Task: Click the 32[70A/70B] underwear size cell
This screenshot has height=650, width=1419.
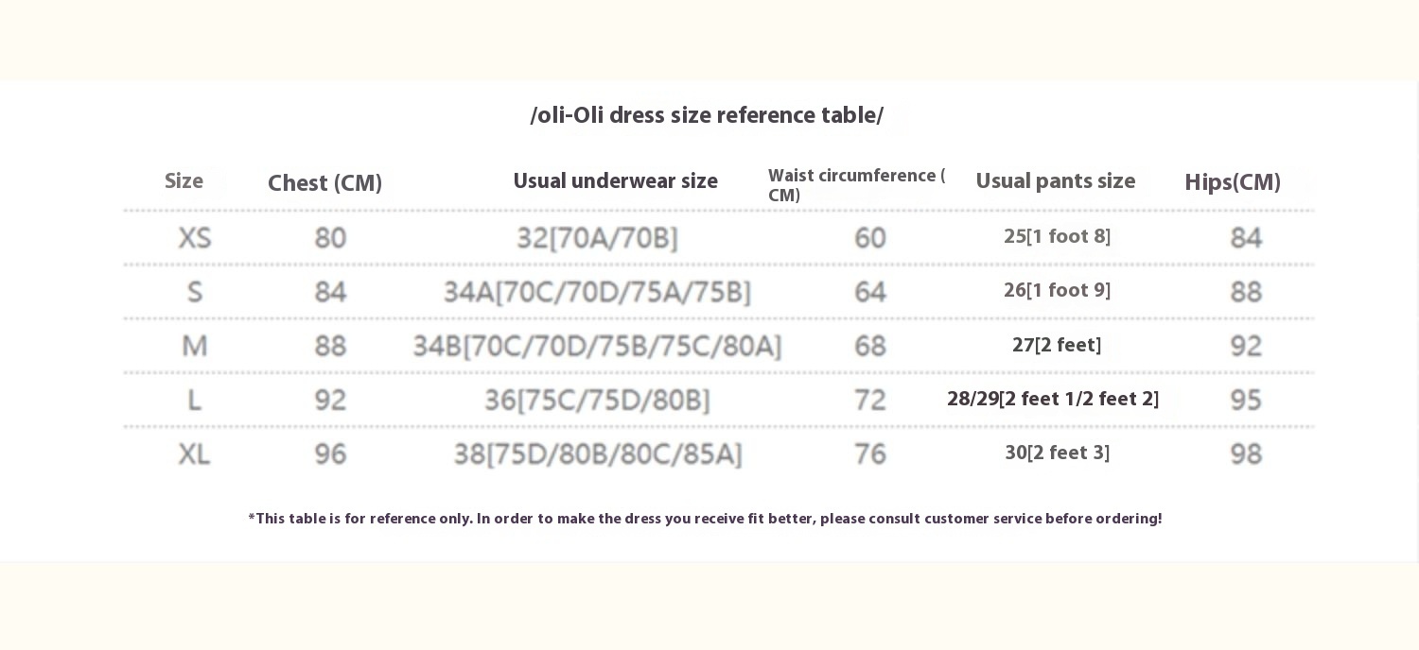Action: [597, 238]
